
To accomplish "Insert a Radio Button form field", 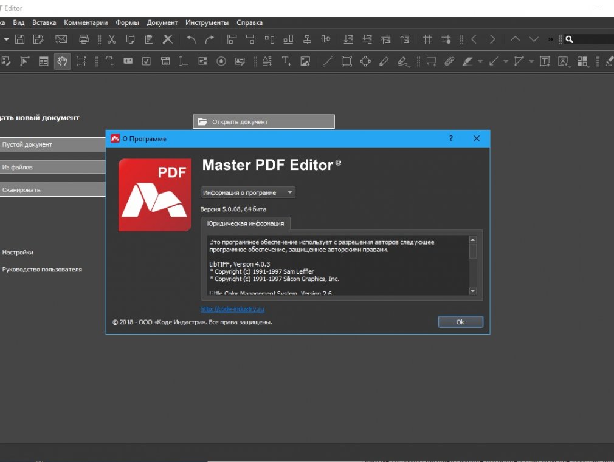I will (221, 61).
